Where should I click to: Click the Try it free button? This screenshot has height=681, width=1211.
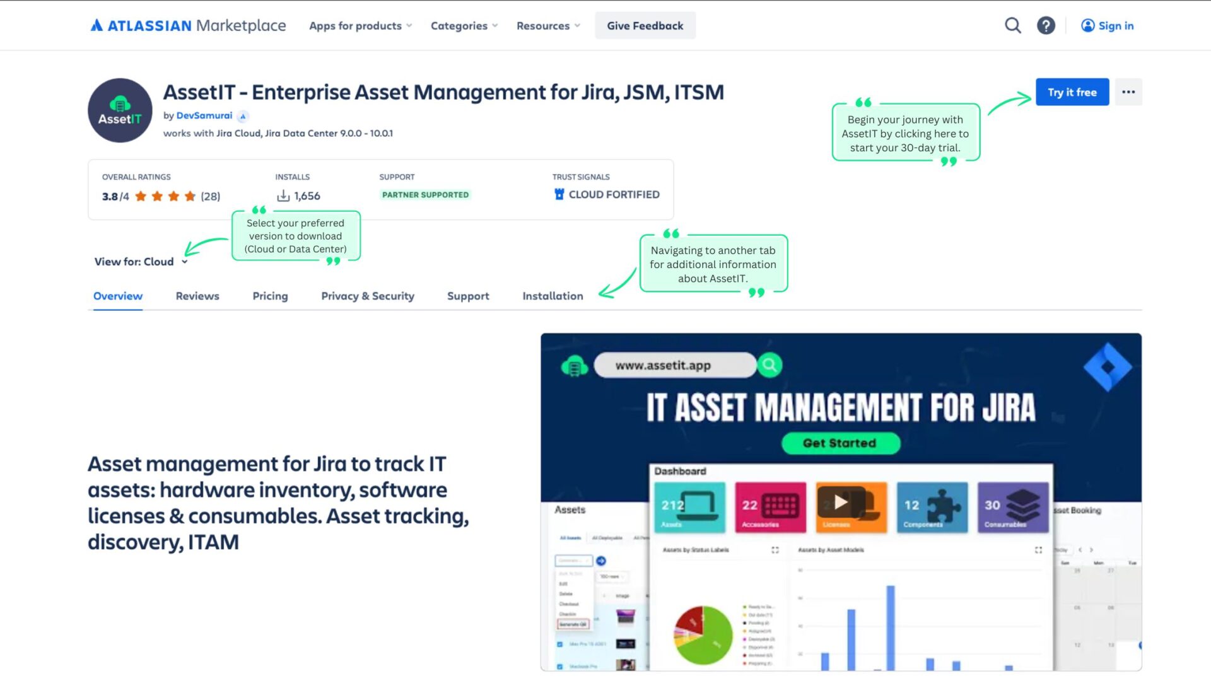(1072, 91)
